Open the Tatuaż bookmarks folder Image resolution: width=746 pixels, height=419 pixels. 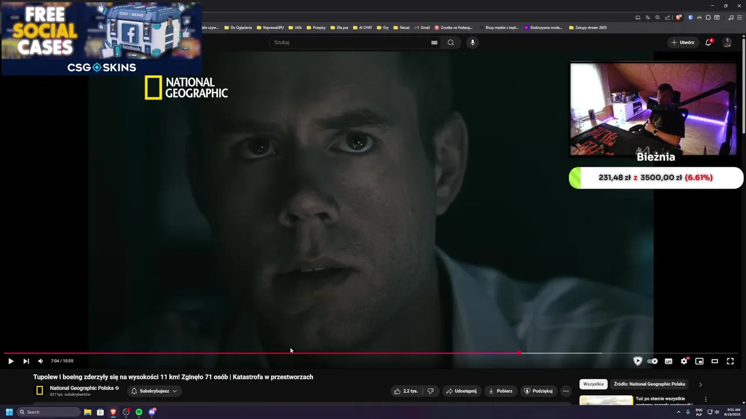402,27
